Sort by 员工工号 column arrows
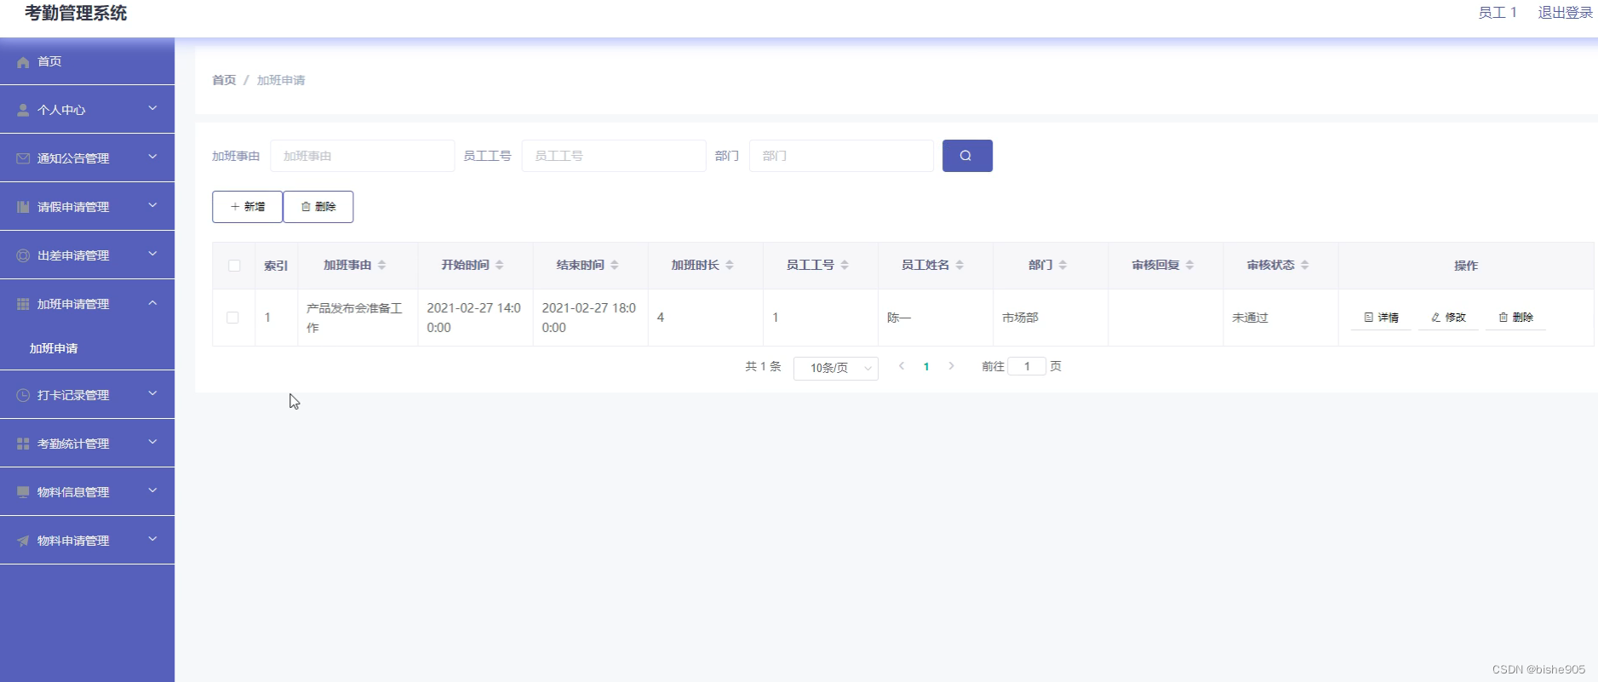The image size is (1598, 682). [x=845, y=266]
